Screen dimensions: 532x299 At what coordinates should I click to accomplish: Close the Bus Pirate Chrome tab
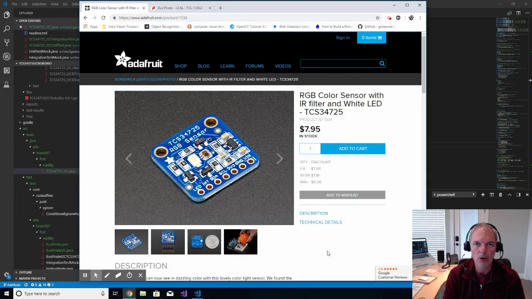(x=210, y=8)
